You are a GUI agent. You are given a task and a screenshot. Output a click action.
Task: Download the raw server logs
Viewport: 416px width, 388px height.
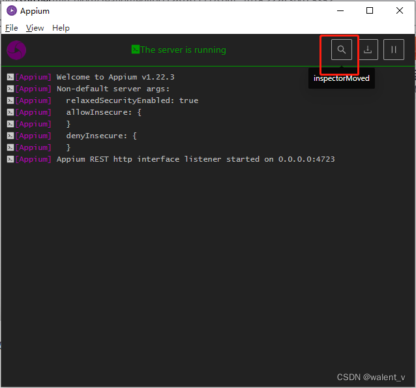point(368,50)
